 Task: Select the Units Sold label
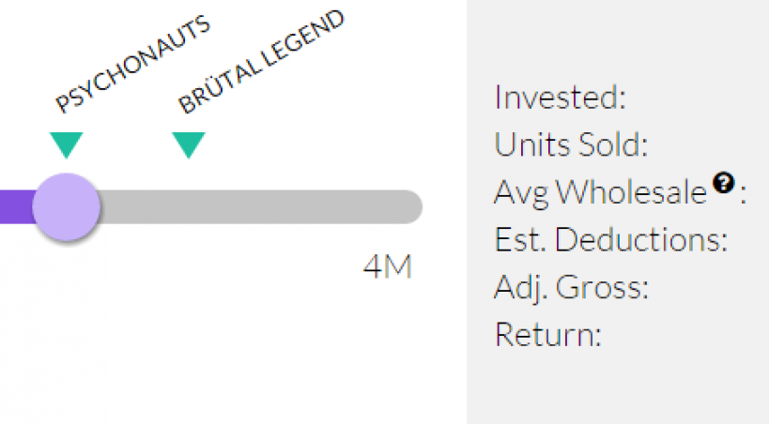click(x=572, y=144)
